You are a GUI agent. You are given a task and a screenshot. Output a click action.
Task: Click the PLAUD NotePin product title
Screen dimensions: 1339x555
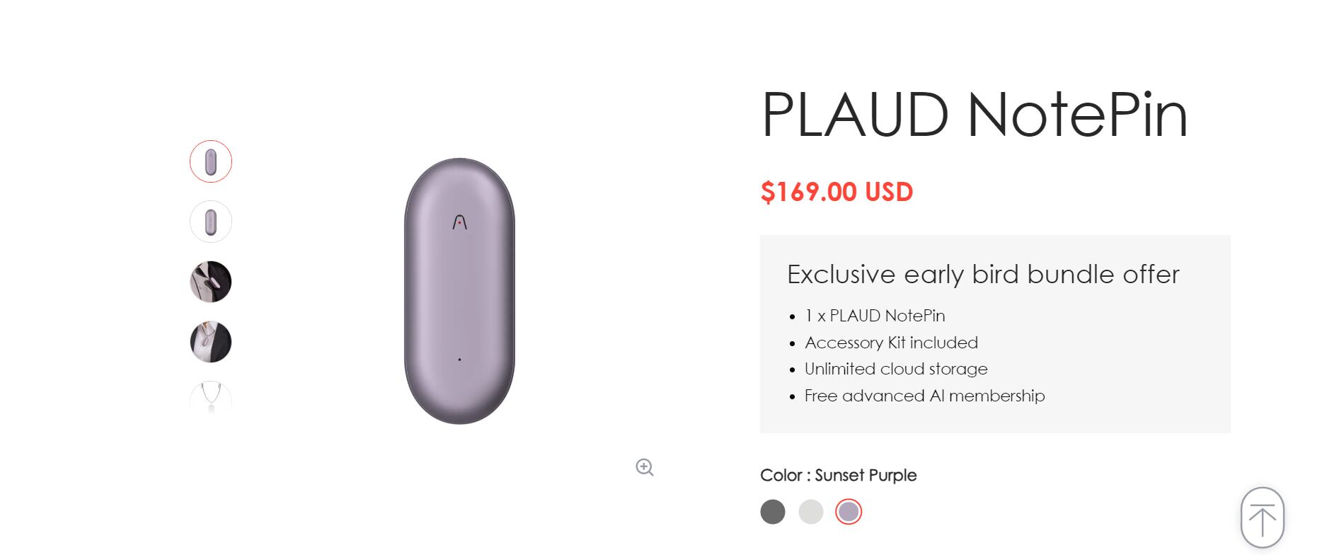tap(974, 115)
